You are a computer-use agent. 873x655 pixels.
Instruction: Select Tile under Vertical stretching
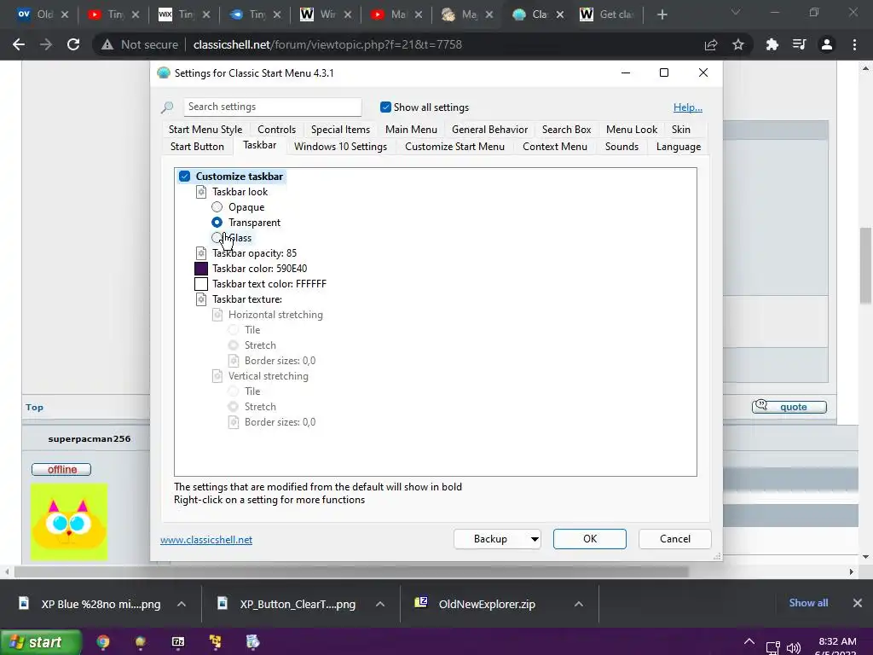(x=234, y=391)
